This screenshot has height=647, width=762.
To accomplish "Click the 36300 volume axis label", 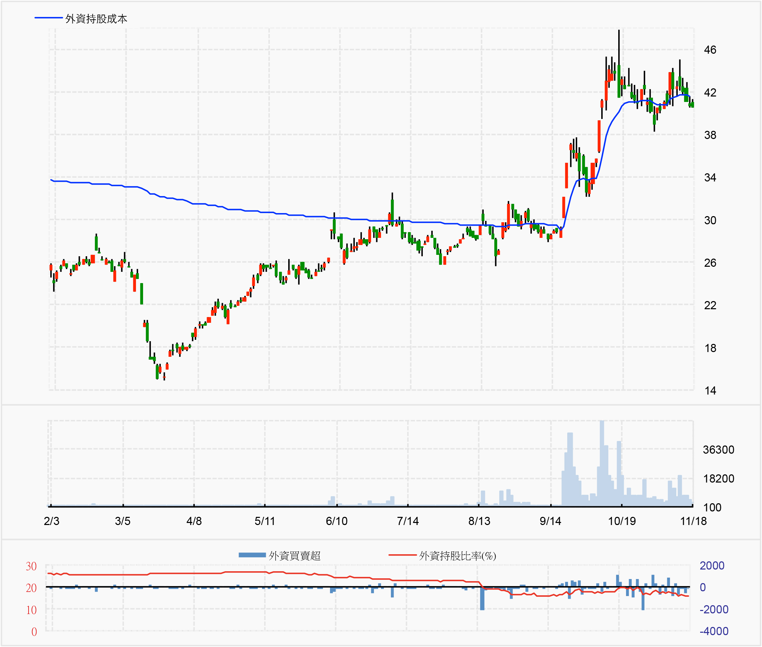I will tap(718, 450).
